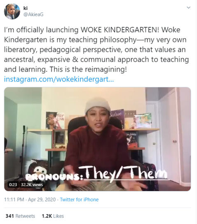Click the Hair Love book cover in video
This screenshot has width=197, height=224.
(x=55, y=120)
